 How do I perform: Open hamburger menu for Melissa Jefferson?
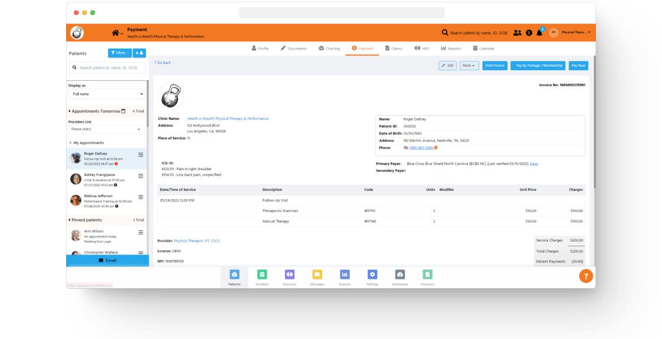(x=141, y=197)
